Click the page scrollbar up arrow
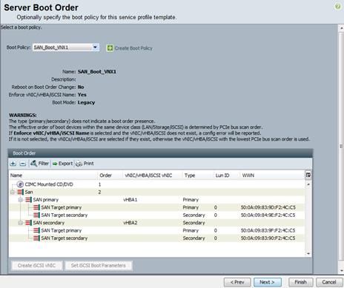Image resolution: width=344 pixels, height=288 pixels. (341, 27)
